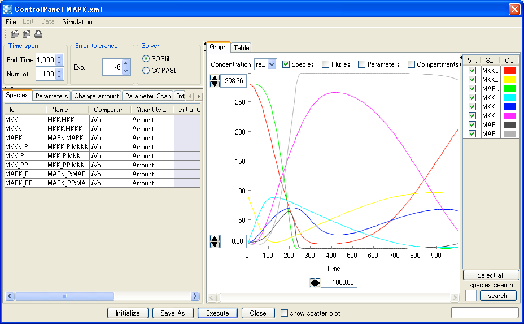Increase Num. of points with up arrow
The height and width of the screenshot is (324, 524).
[59, 71]
